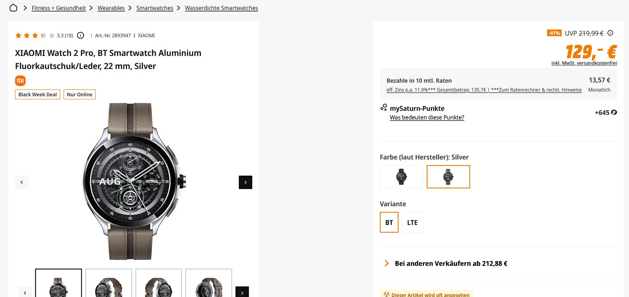Viewport: 629px width, 297px height.
Task: Choose the black watch color swatch
Action: tap(401, 177)
